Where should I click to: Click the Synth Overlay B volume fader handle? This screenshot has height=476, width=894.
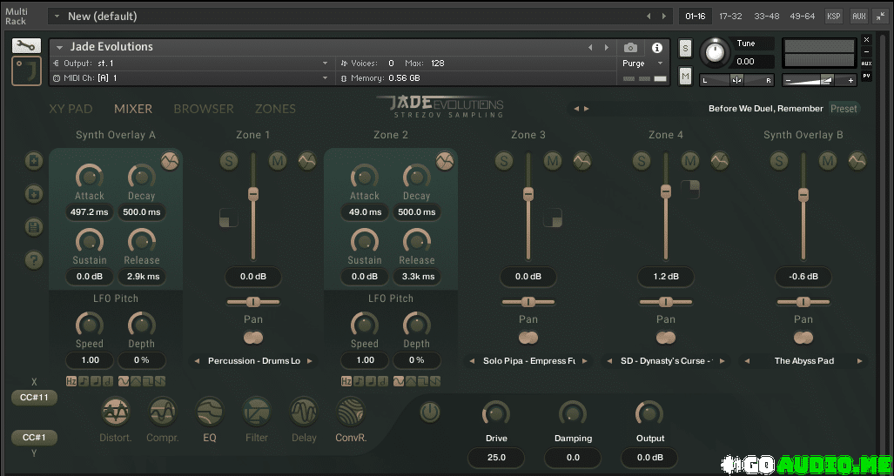[x=803, y=194]
